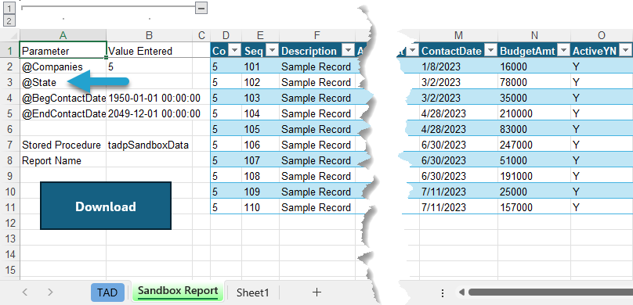Select column F header
This screenshot has height=305, width=633.
[x=317, y=35]
